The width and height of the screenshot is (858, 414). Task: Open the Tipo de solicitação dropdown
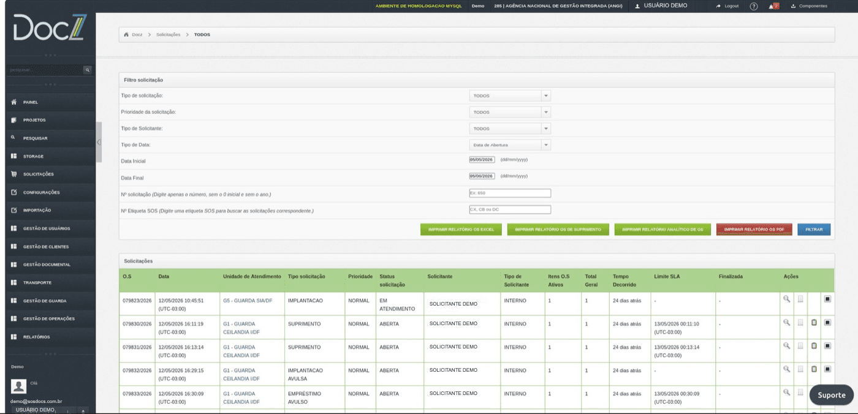pos(510,96)
